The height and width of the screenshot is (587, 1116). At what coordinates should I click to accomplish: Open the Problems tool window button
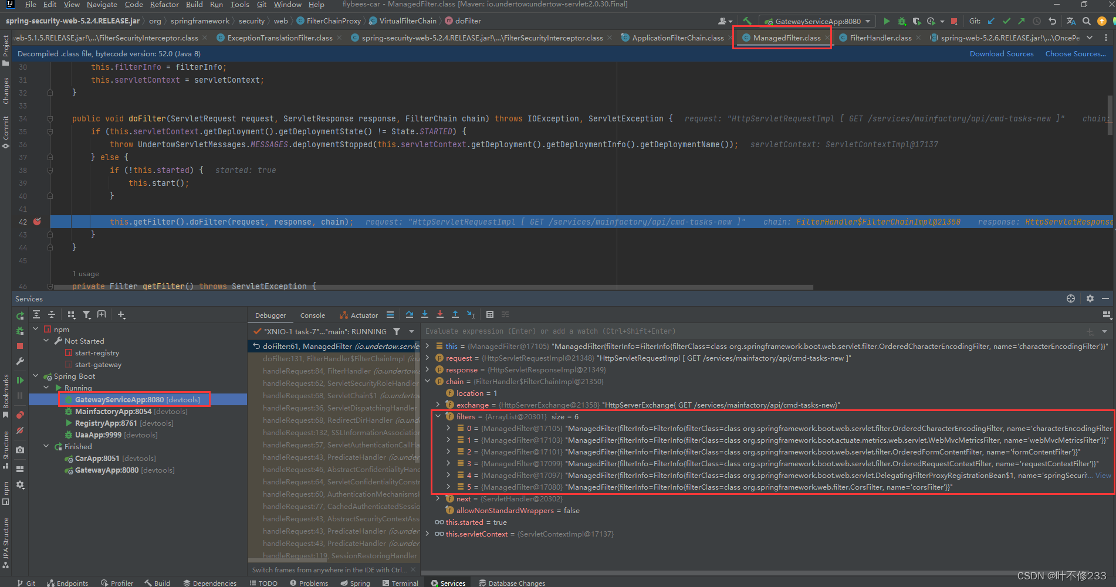[x=309, y=583]
